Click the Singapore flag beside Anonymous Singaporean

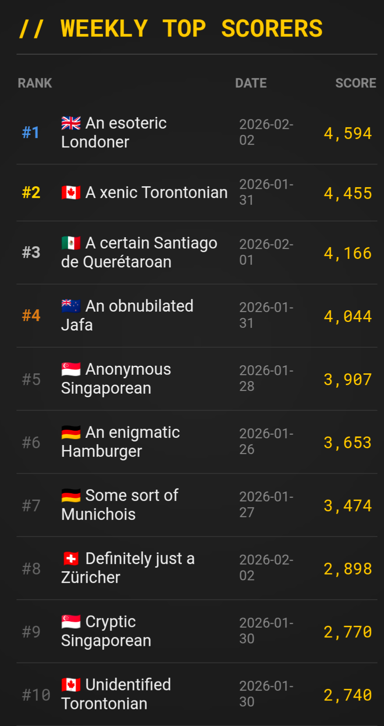[71, 369]
